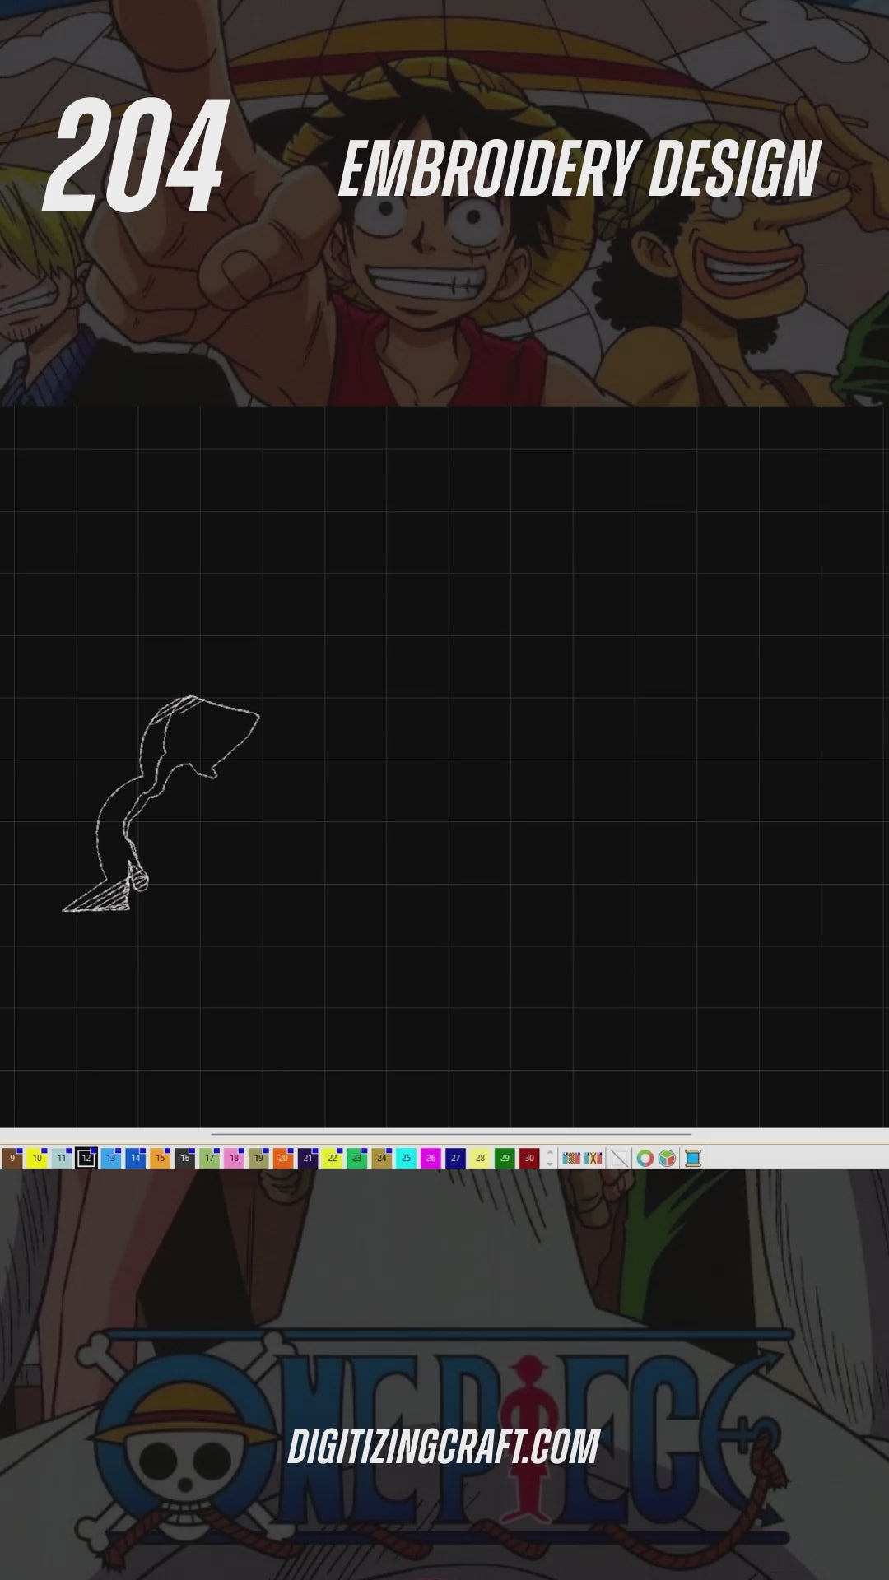Choose green color swatch 29

tap(505, 1159)
